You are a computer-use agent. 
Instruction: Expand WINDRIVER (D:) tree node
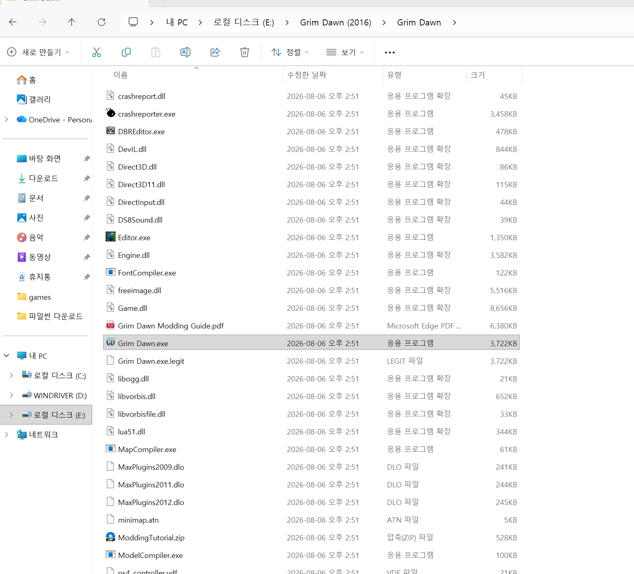(x=12, y=395)
